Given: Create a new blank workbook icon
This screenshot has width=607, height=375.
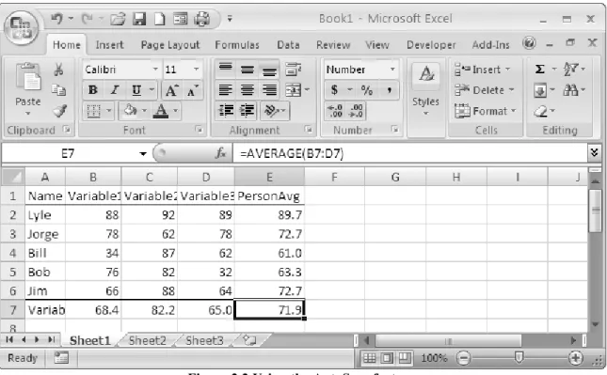Looking at the screenshot, I should (159, 19).
